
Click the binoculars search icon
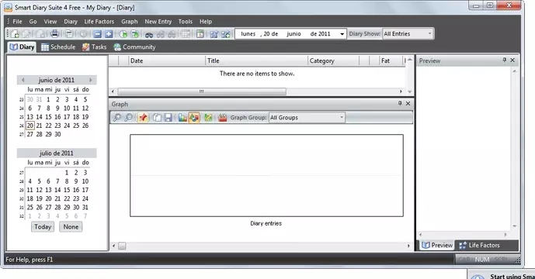point(149,34)
